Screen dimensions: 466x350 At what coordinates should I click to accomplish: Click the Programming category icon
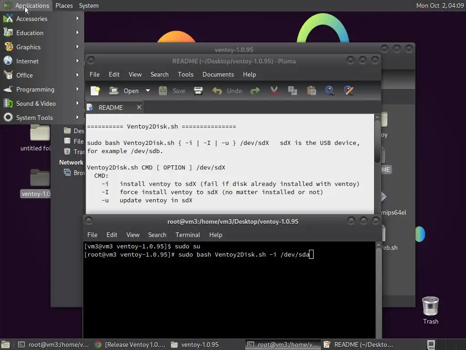8,89
